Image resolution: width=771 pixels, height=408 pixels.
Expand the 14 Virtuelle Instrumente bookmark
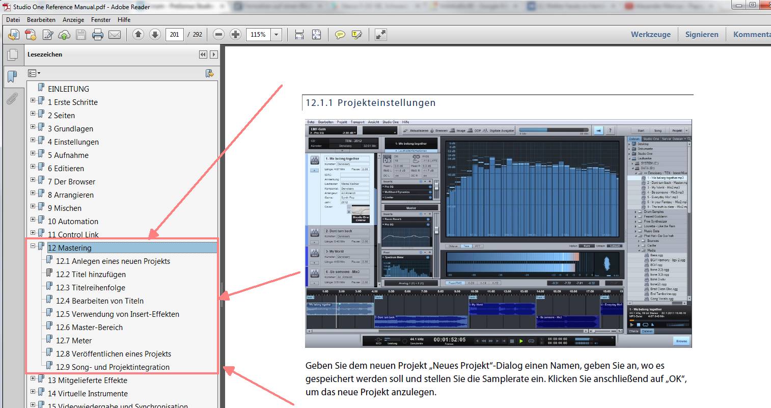[33, 392]
